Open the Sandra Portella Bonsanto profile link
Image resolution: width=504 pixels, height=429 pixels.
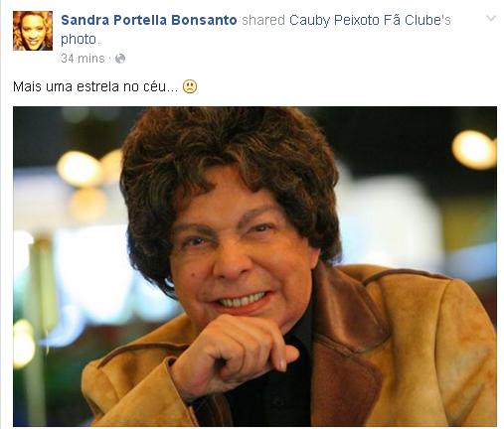coord(149,20)
